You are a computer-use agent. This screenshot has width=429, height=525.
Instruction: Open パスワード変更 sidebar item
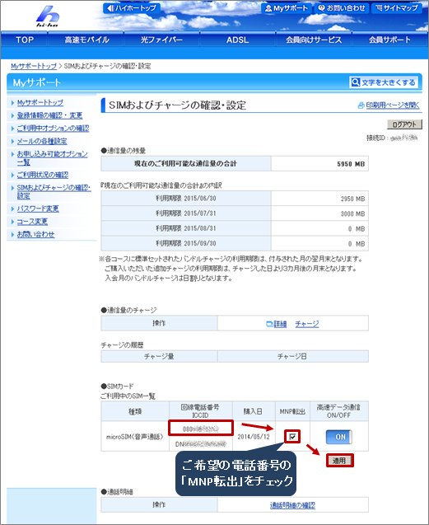[x=38, y=209]
